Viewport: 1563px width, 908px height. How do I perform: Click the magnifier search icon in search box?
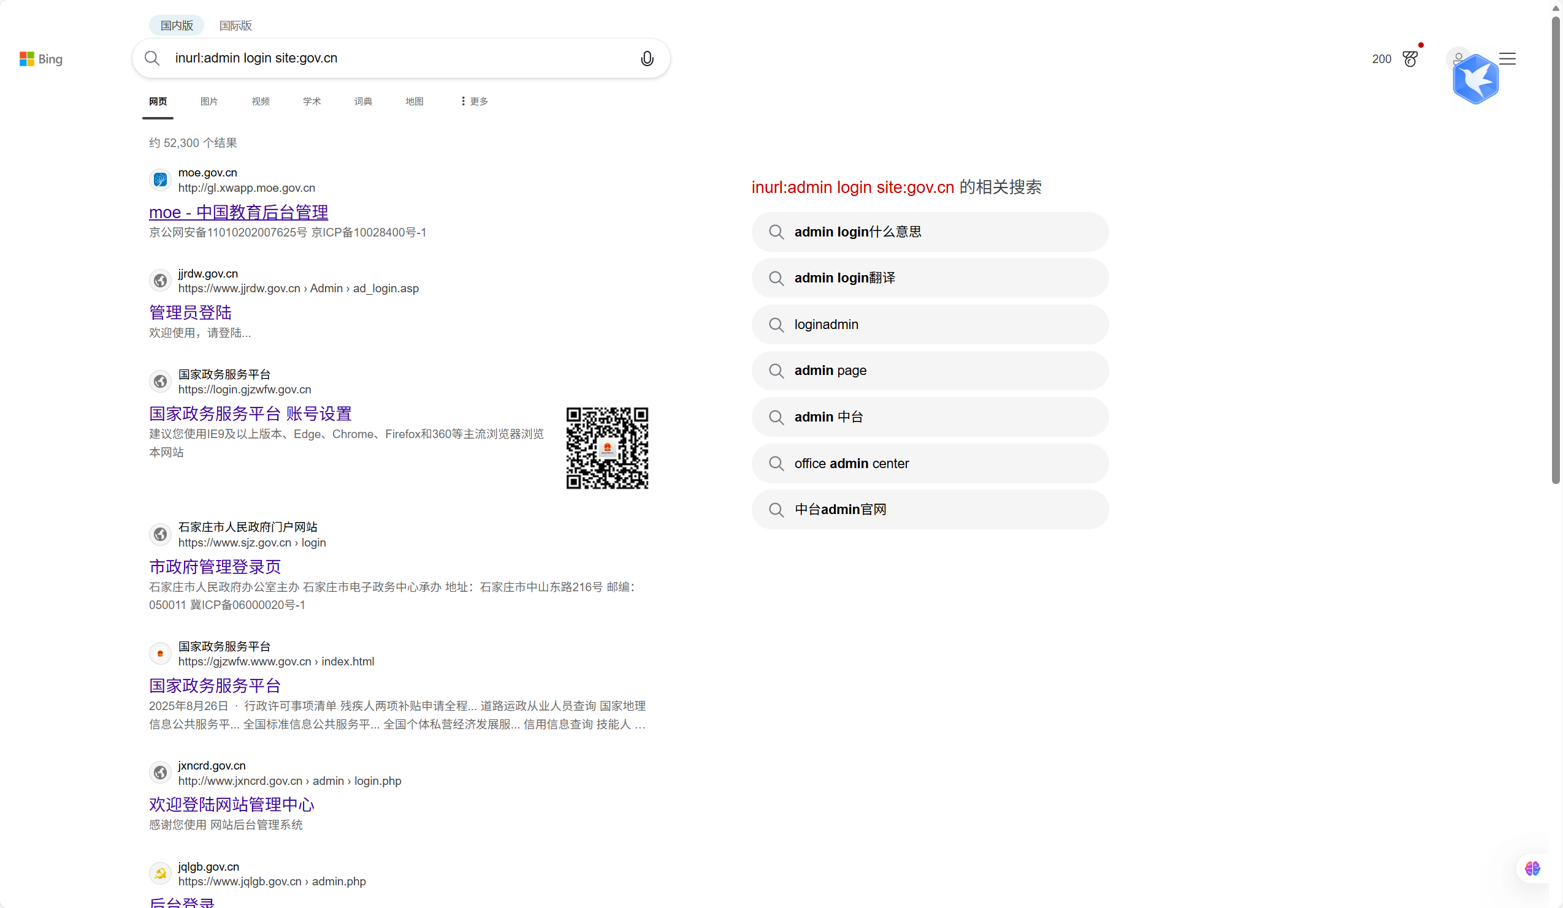pyautogui.click(x=152, y=58)
